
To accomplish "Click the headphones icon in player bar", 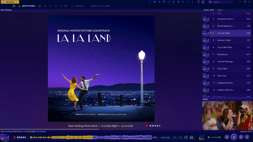I will coord(191,137).
